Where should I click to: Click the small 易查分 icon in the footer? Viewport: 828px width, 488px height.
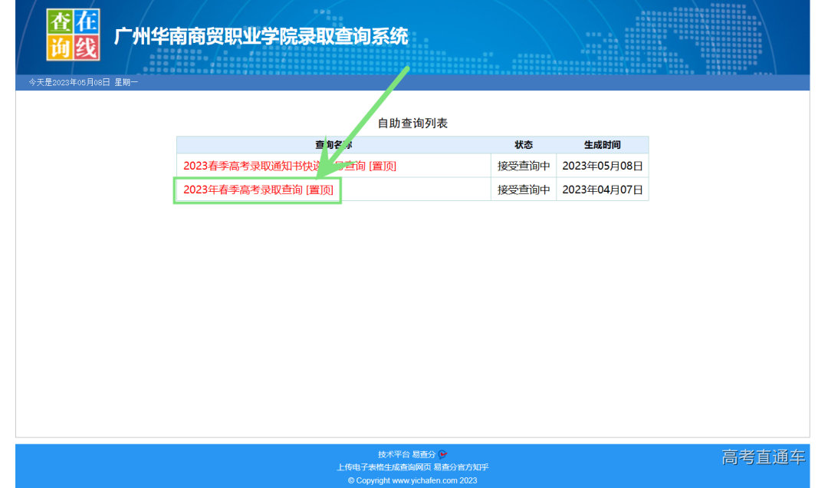[x=443, y=453]
